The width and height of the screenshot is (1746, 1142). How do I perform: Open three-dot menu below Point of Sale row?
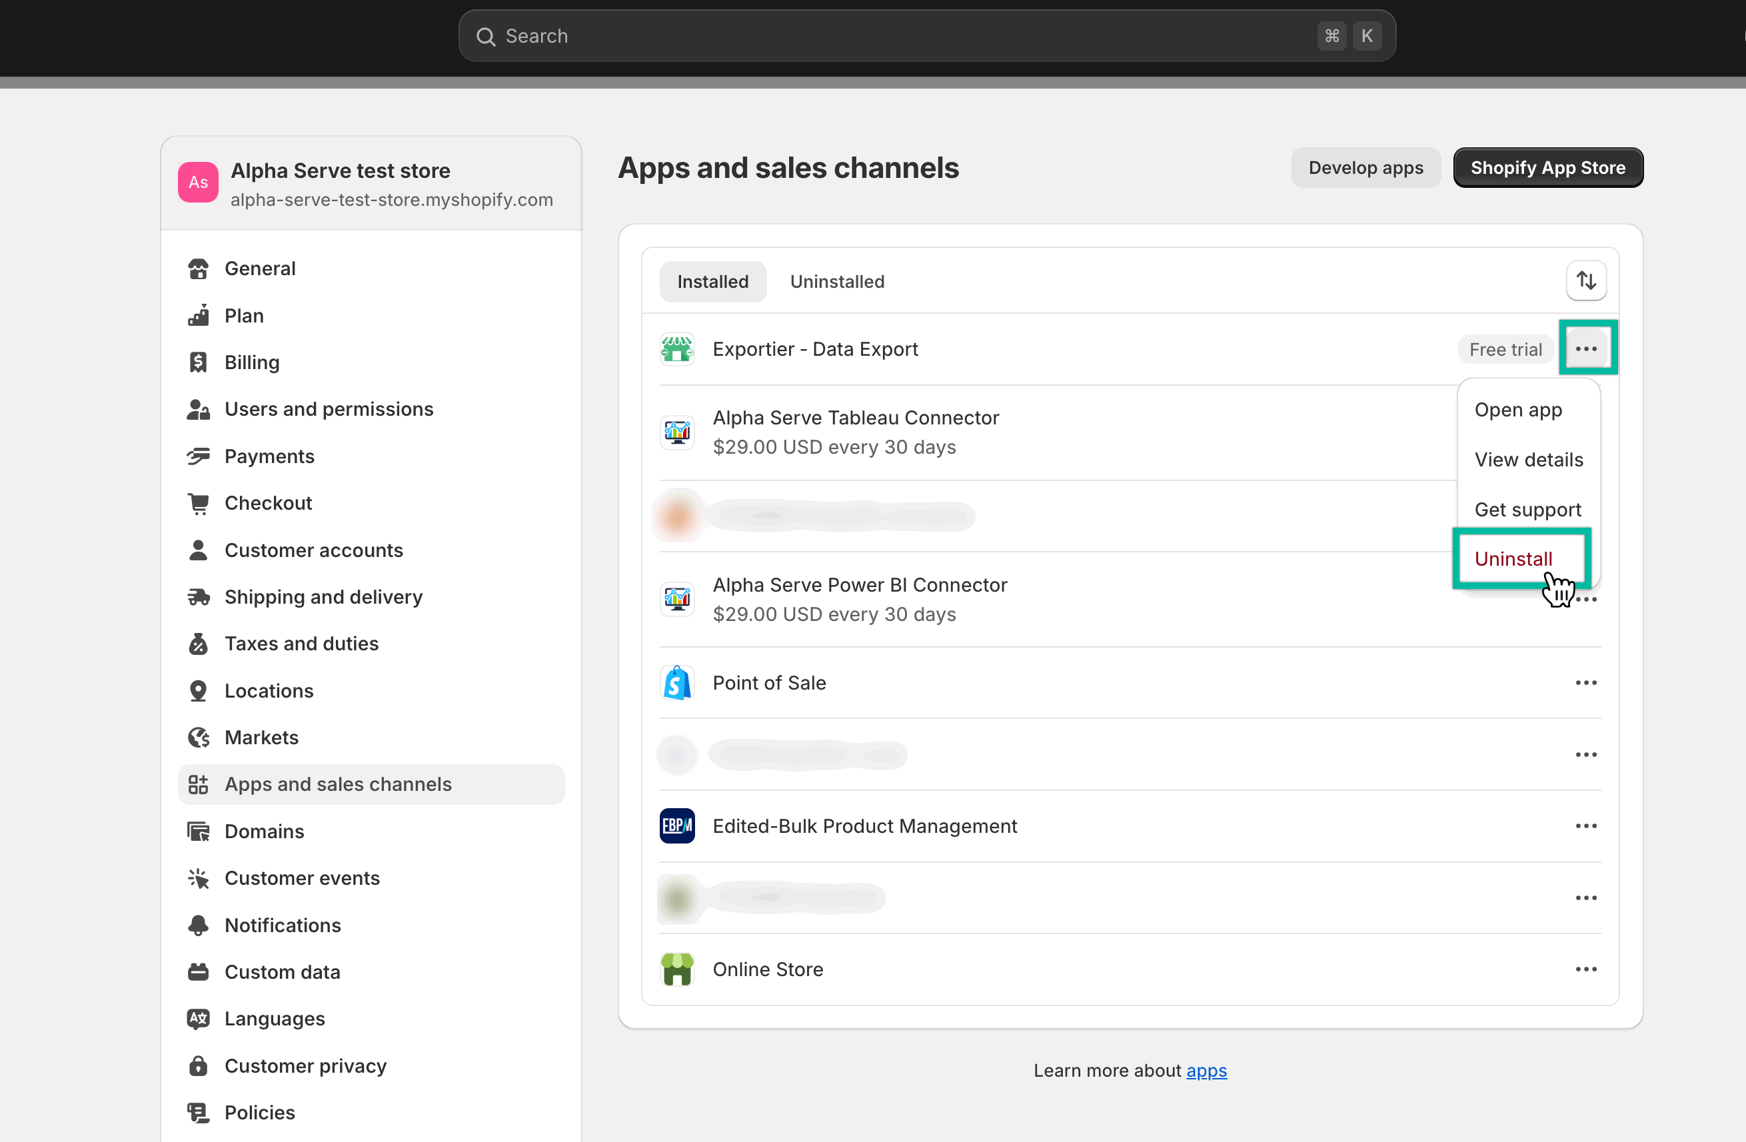[x=1586, y=755]
